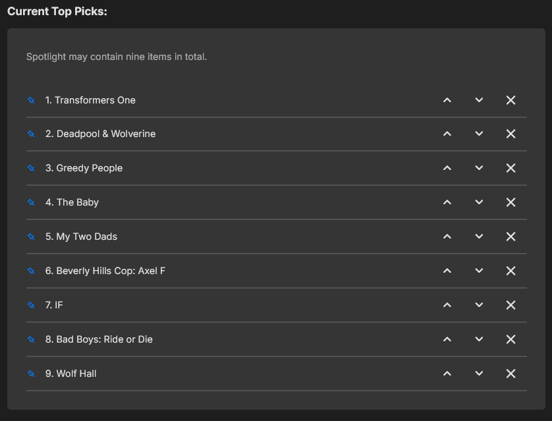552x421 pixels.
Task: Move Bad Boys: Ride or Die up
Action: (447, 339)
